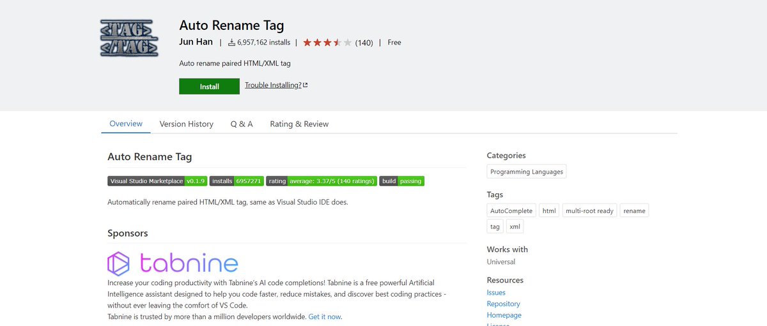Click the Free price label
This screenshot has height=326, width=767.
[x=394, y=43]
